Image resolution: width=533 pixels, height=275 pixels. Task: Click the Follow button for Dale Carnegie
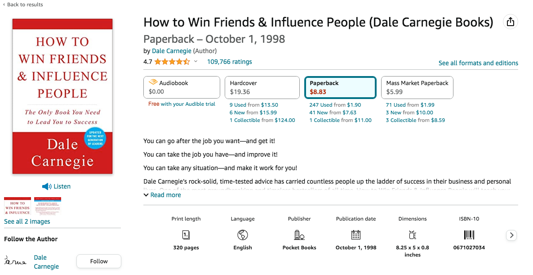point(98,261)
